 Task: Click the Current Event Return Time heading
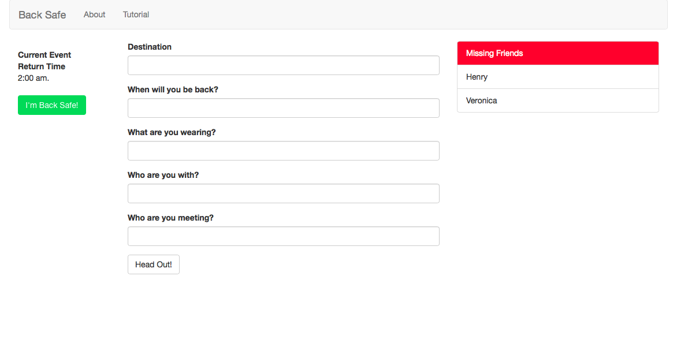[44, 61]
